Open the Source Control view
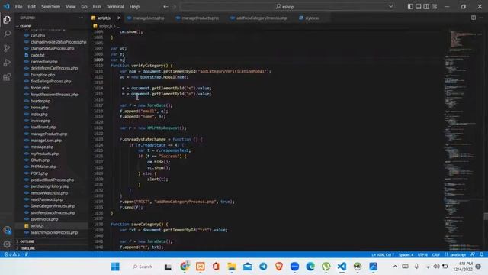Screen dimensions: 488x275 pos(7,48)
